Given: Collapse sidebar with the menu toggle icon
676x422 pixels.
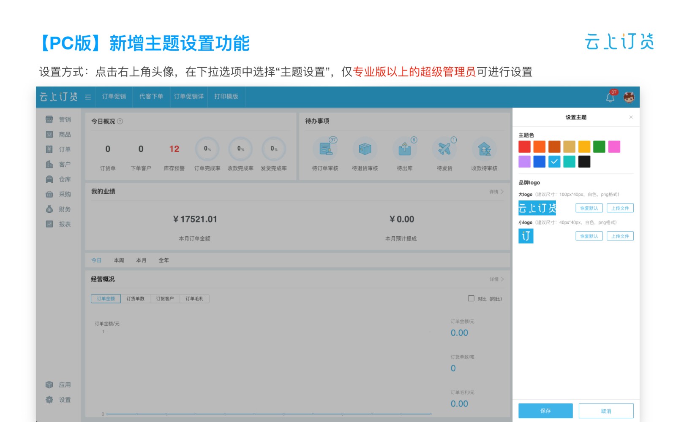Looking at the screenshot, I should [88, 97].
